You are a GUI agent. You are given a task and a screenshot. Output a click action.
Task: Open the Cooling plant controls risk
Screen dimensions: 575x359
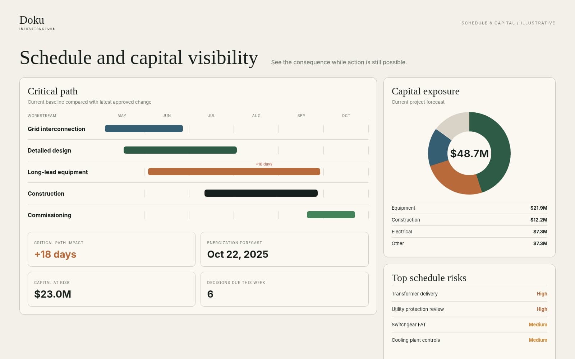pos(469,340)
